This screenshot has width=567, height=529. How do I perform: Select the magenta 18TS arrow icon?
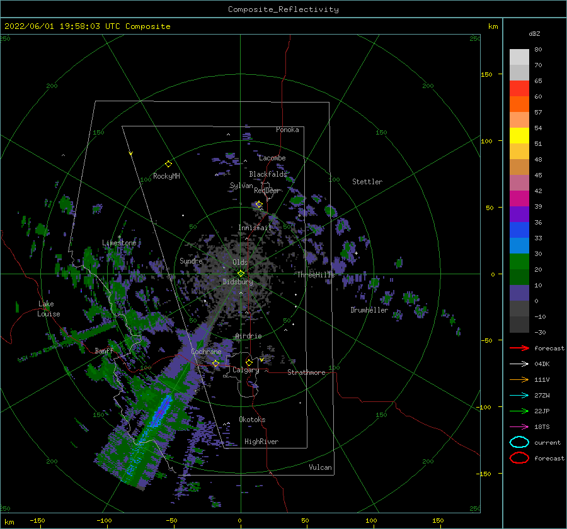(x=519, y=427)
